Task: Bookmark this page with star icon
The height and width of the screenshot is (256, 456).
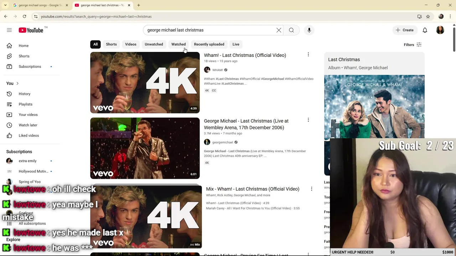Action: tap(428, 16)
